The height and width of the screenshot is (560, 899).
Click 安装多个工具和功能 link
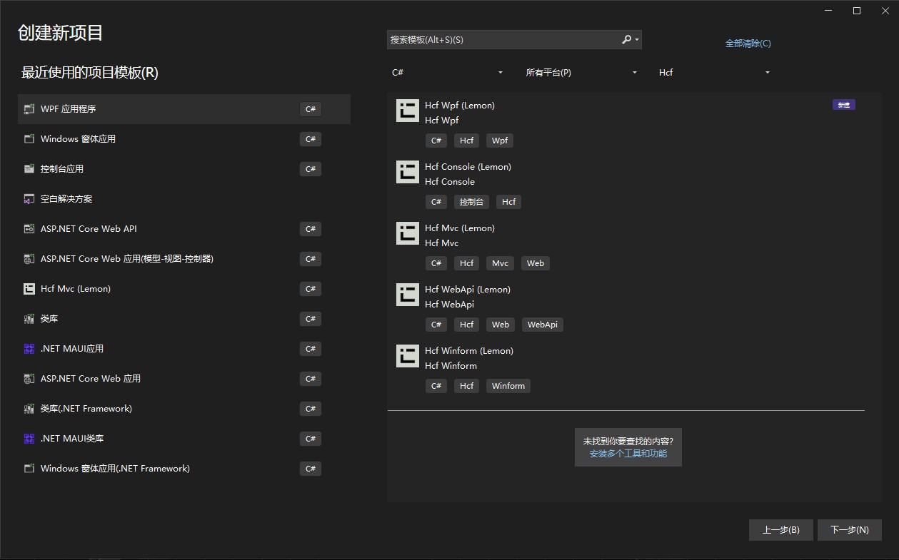[628, 454]
